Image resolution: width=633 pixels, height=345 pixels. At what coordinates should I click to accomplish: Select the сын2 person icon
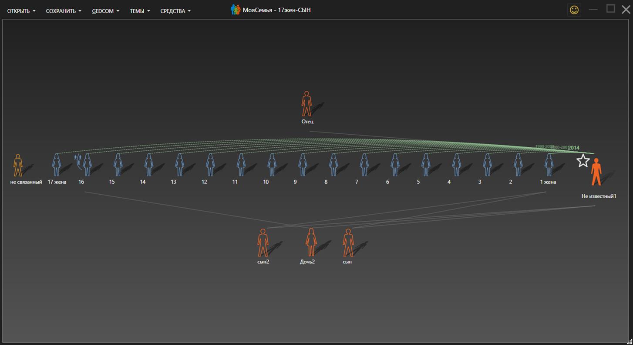coord(263,243)
